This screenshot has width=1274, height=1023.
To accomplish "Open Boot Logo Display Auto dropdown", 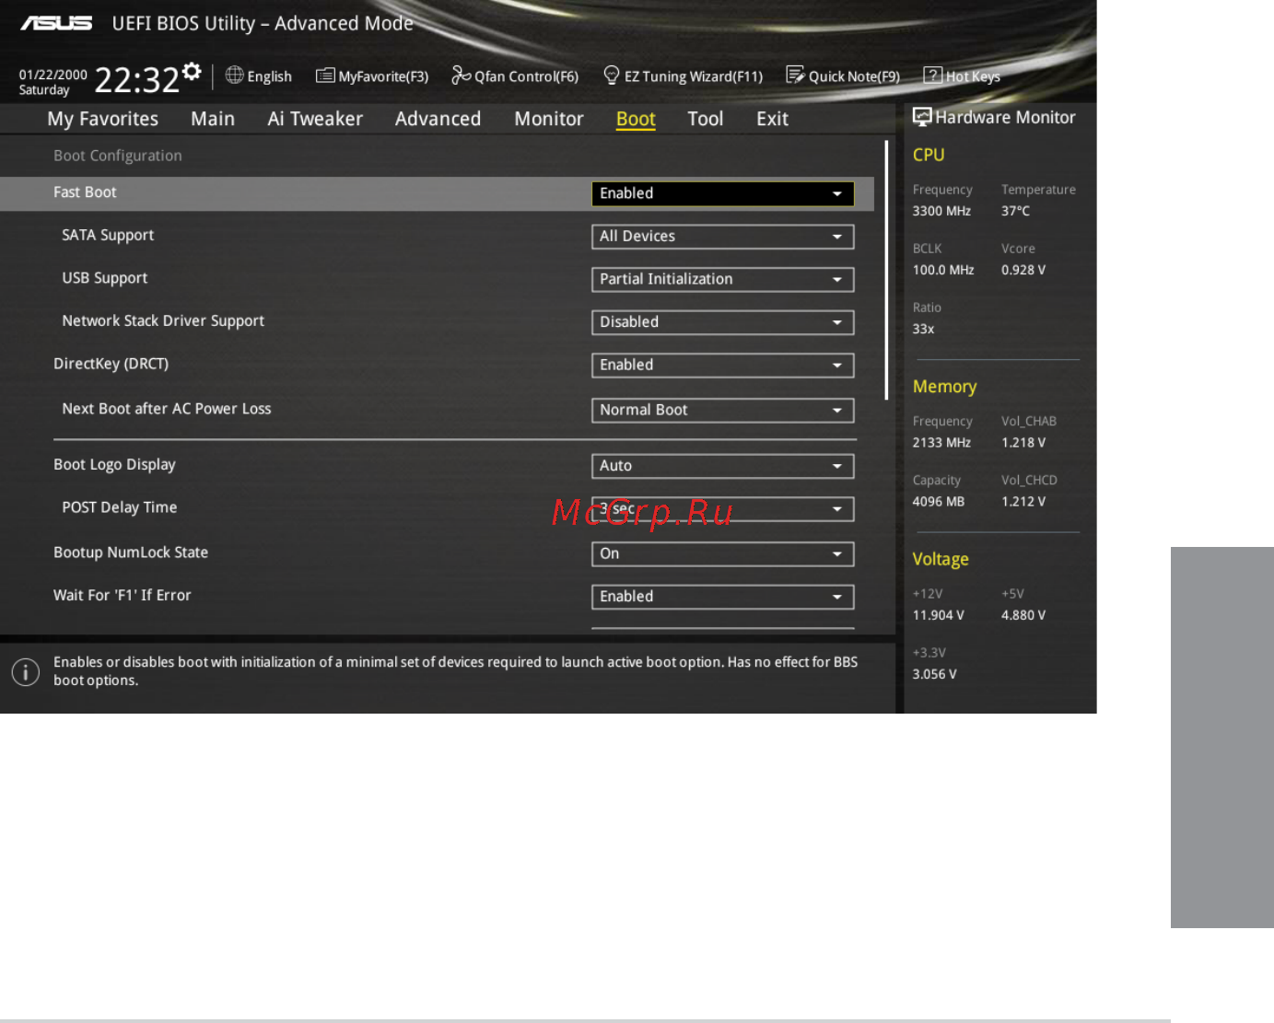I will tap(722, 466).
